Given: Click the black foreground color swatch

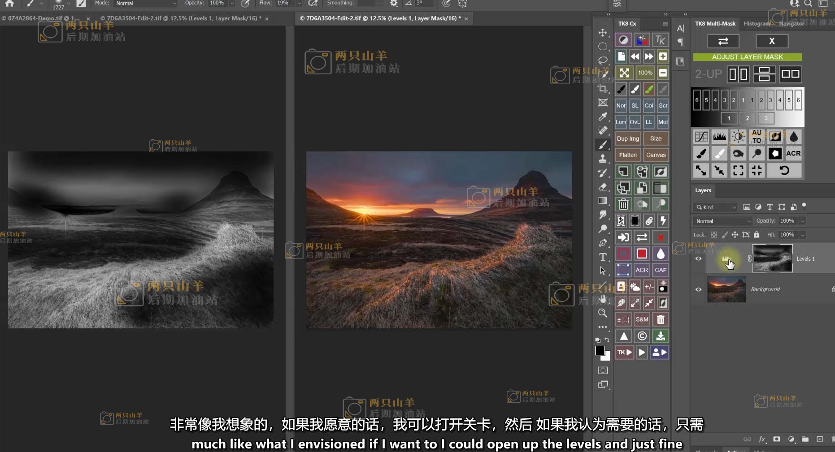Looking at the screenshot, I should point(600,351).
